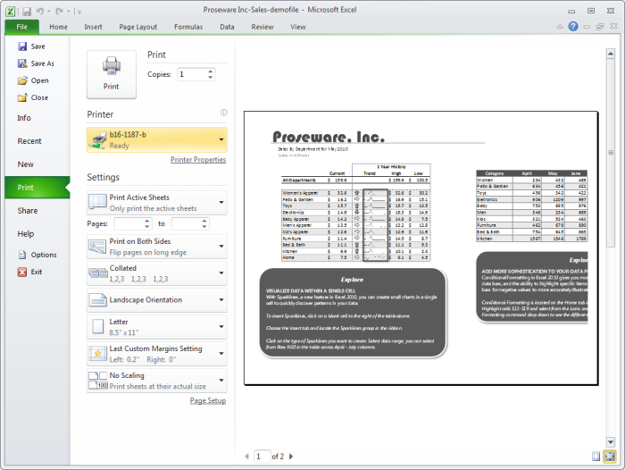This screenshot has height=470, width=625.
Task: Click the large Print button
Action: [x=112, y=74]
